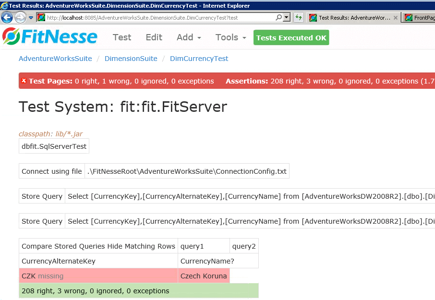The height and width of the screenshot is (300, 435).
Task: Click the Tests Executed OK button
Action: point(291,37)
